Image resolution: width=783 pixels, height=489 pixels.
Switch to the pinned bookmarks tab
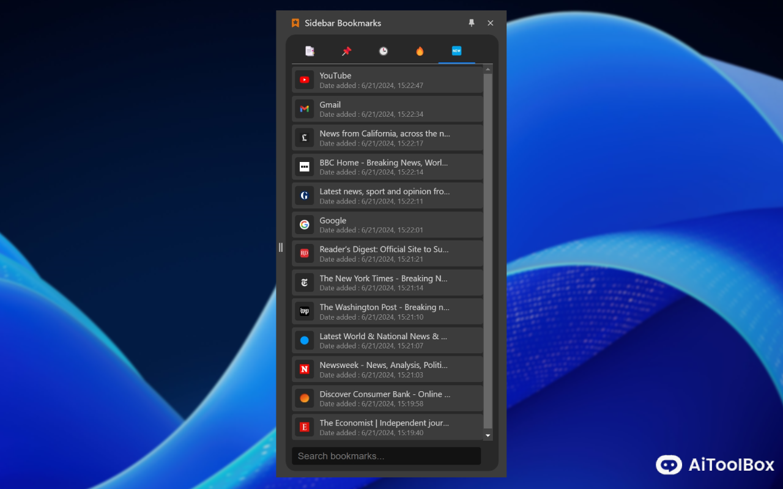pyautogui.click(x=346, y=51)
